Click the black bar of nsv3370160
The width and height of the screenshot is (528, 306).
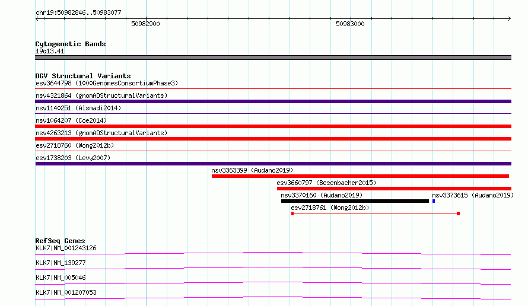point(355,201)
